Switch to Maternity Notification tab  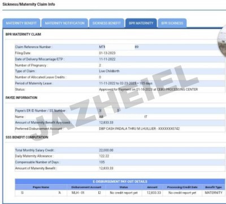coord(64,23)
